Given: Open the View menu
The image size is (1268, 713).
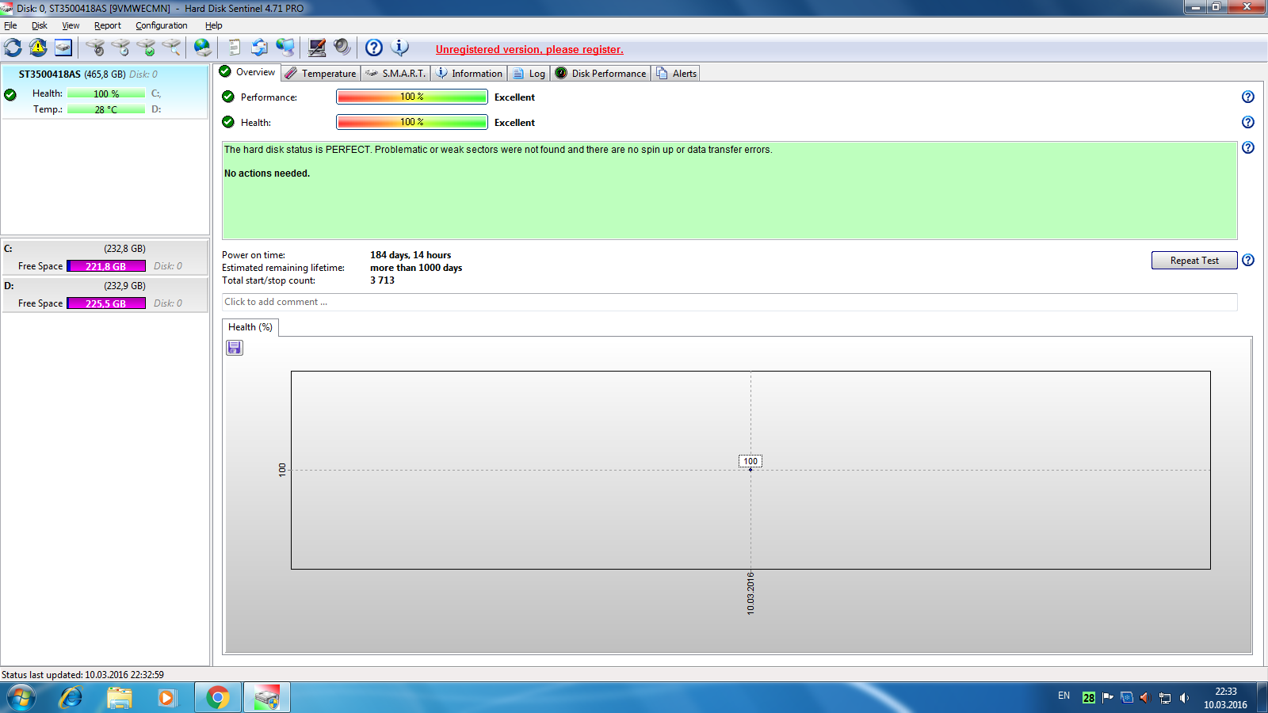Looking at the screenshot, I should pyautogui.click(x=71, y=25).
